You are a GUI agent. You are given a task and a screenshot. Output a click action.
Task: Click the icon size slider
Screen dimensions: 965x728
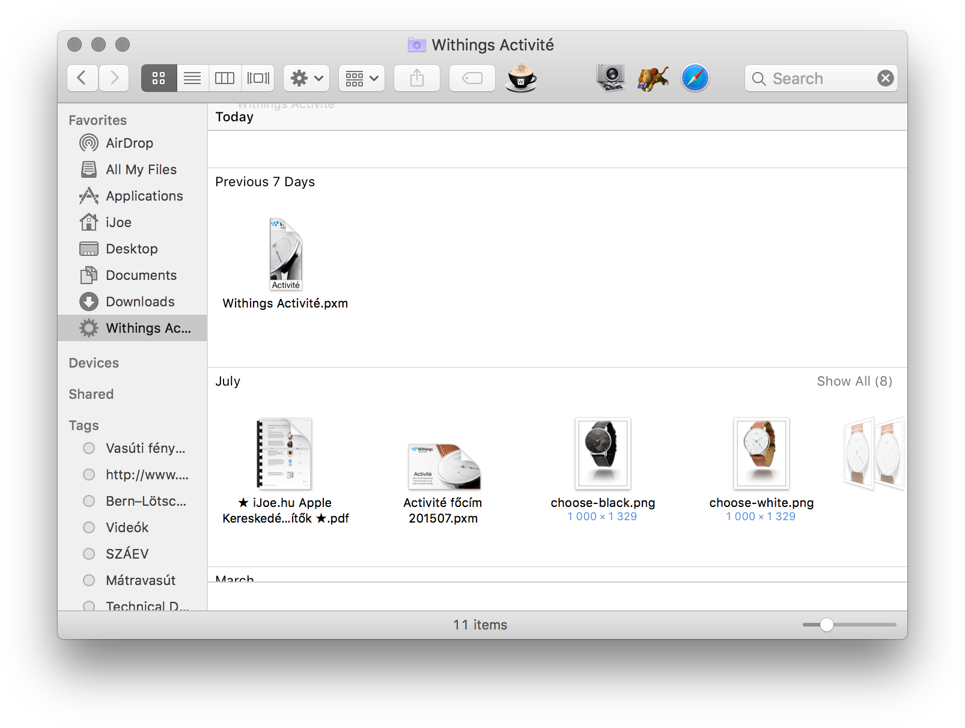(x=849, y=625)
